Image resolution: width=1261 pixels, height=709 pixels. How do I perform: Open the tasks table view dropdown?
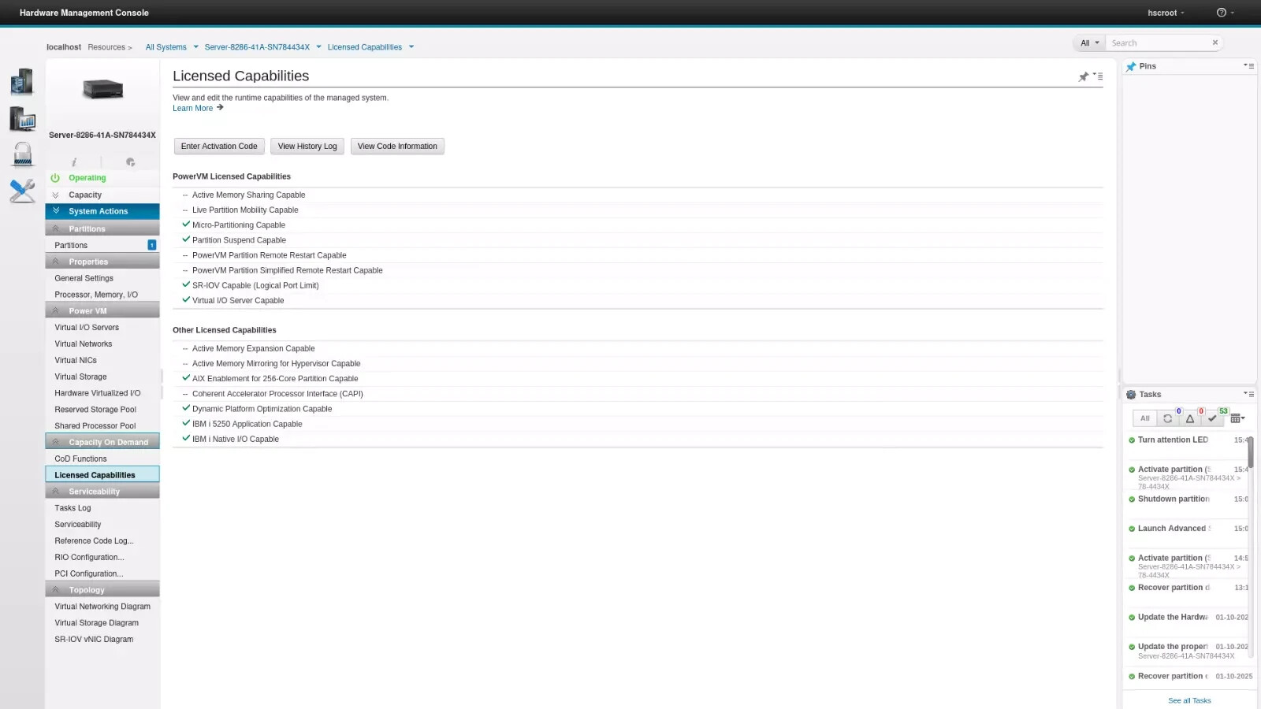(1237, 418)
